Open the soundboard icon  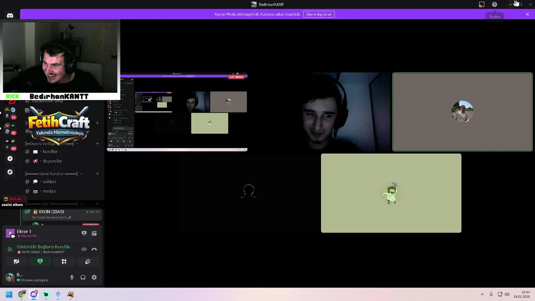[x=88, y=261]
